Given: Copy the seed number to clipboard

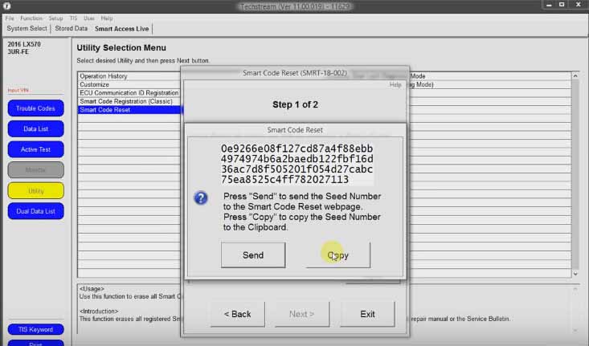Looking at the screenshot, I should click(338, 255).
